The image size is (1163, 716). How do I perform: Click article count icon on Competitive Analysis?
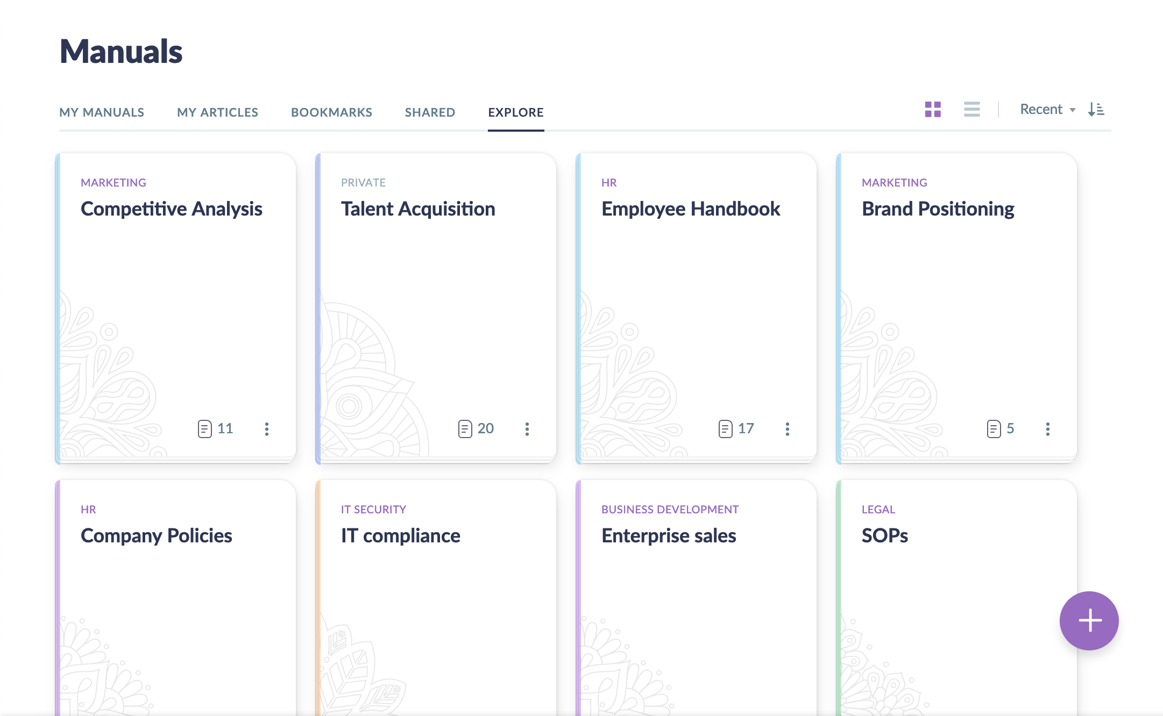[205, 428]
